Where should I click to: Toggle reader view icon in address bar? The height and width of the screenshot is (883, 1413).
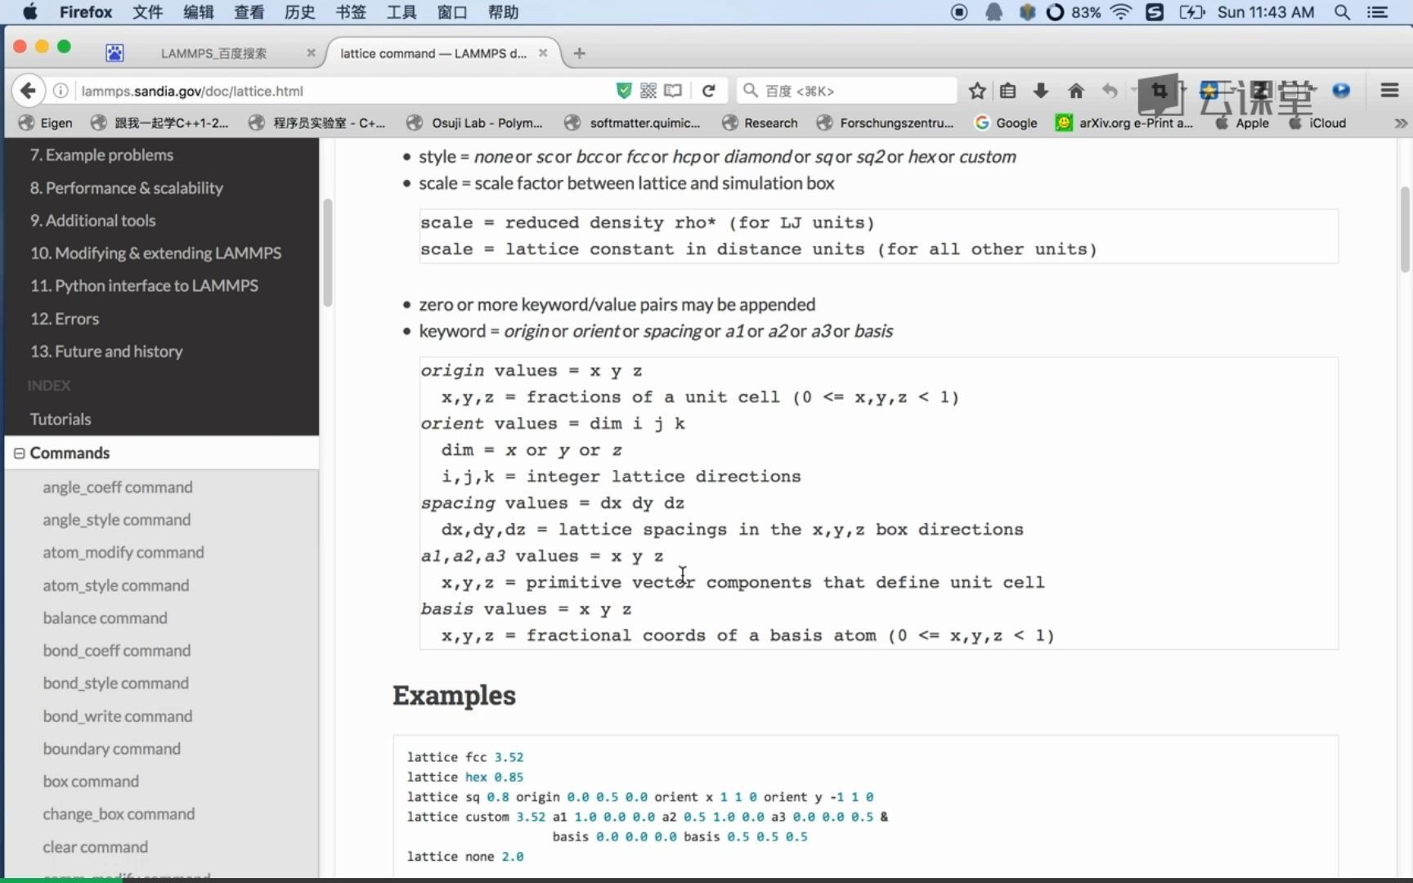pos(673,91)
